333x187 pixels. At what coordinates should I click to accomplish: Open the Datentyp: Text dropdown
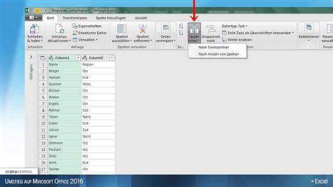(x=235, y=26)
